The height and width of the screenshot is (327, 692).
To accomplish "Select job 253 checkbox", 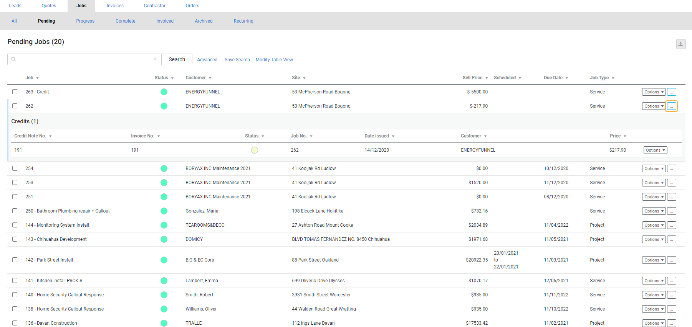I will click(x=15, y=183).
